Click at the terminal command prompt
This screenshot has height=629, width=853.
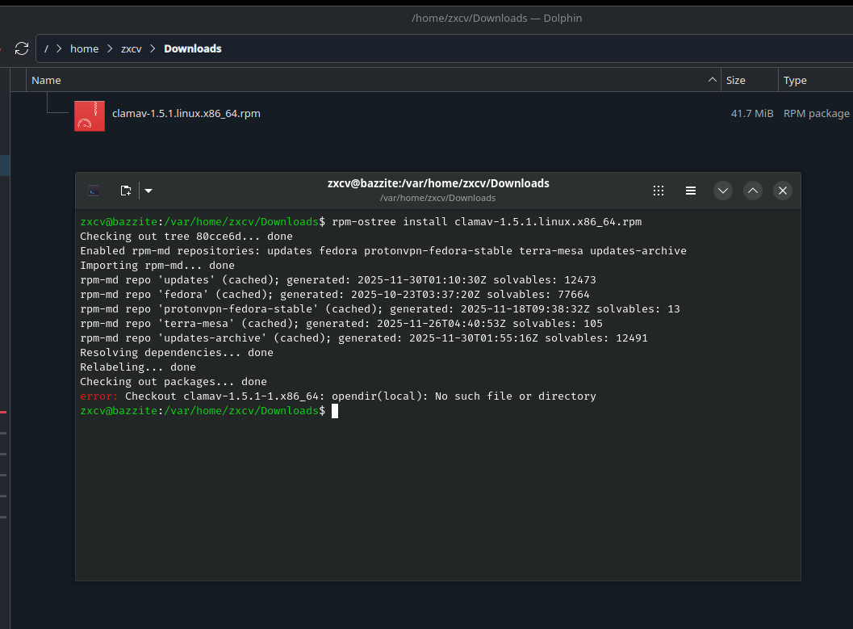(333, 411)
